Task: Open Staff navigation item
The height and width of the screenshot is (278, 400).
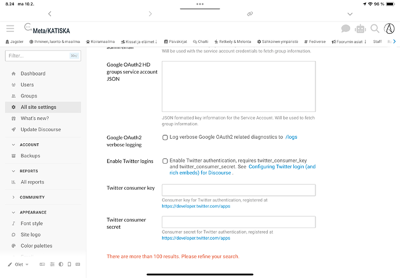Action: coord(377,42)
